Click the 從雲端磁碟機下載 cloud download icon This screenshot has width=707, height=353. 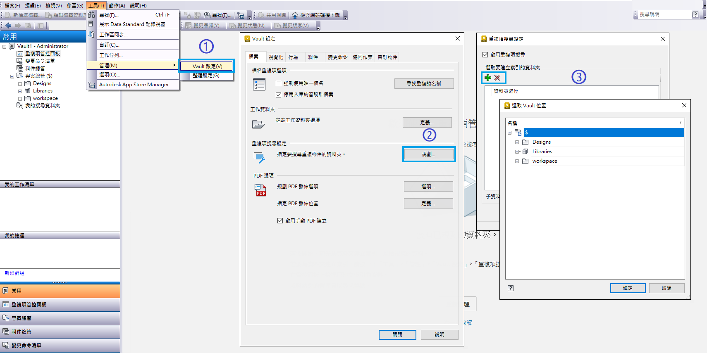click(x=295, y=15)
